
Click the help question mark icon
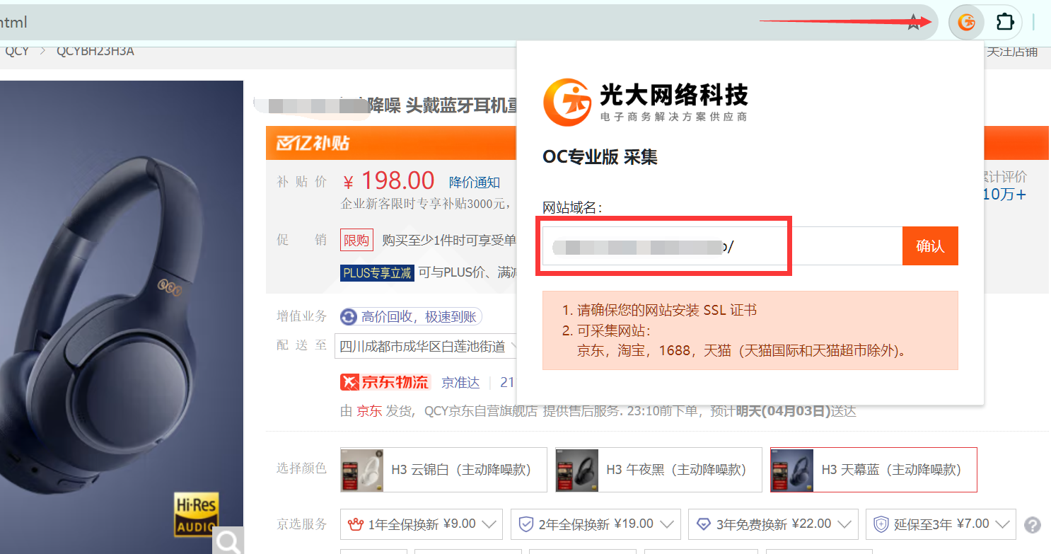click(x=1033, y=525)
